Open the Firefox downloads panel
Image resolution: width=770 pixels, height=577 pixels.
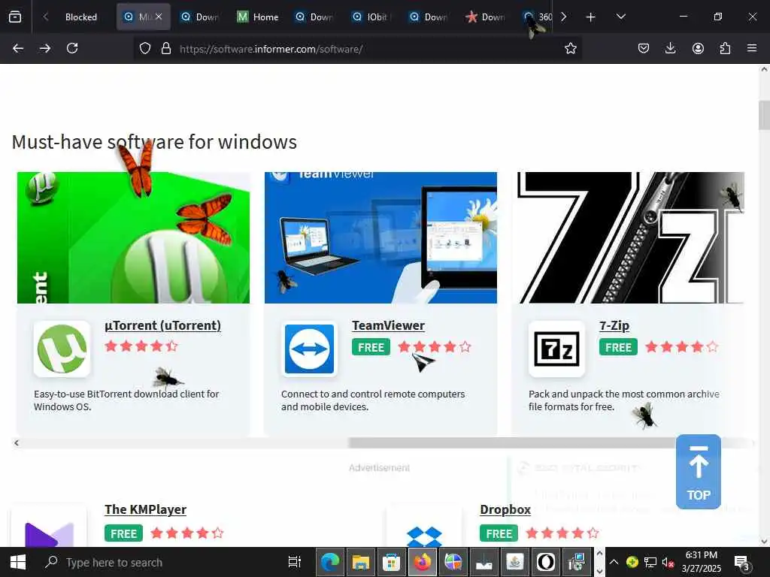point(670,49)
